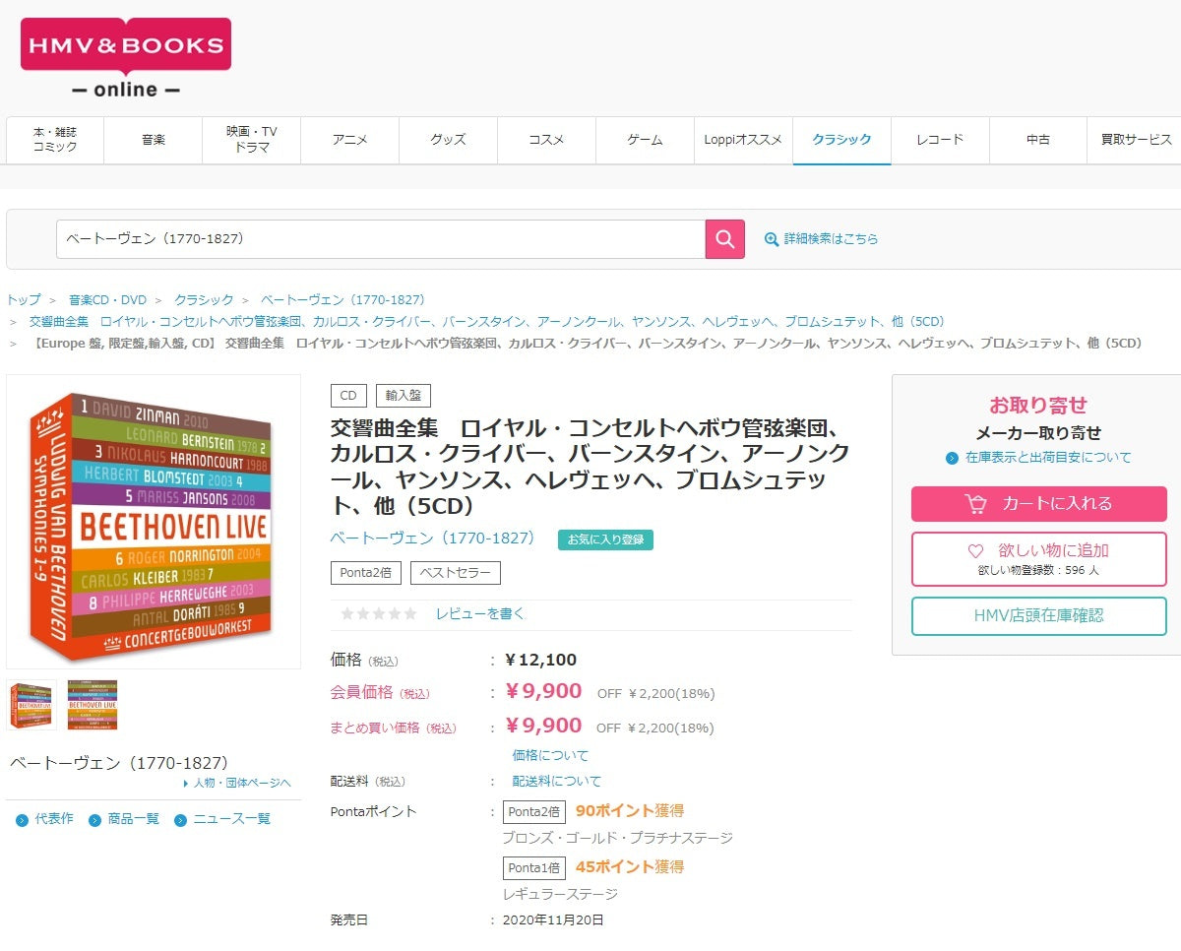
Task: Click the 45ポイント獲得 text
Action: [630, 867]
